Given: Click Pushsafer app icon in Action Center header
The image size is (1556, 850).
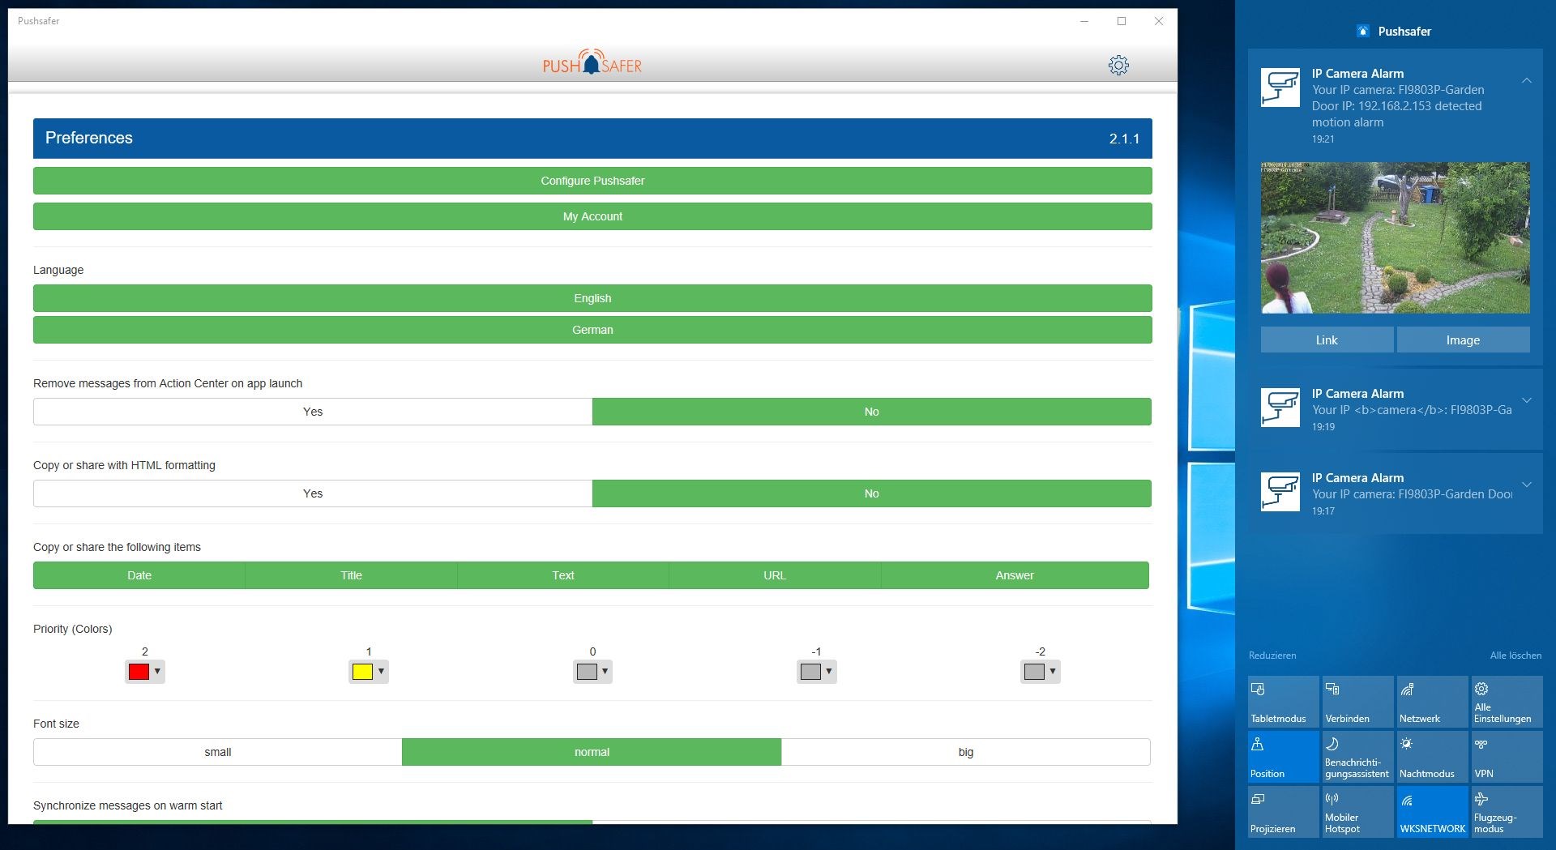Looking at the screenshot, I should [x=1362, y=32].
